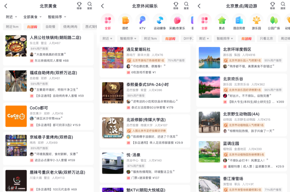Go back from 北京美食 screen
The width and height of the screenshot is (290, 192).
tap(6, 6)
